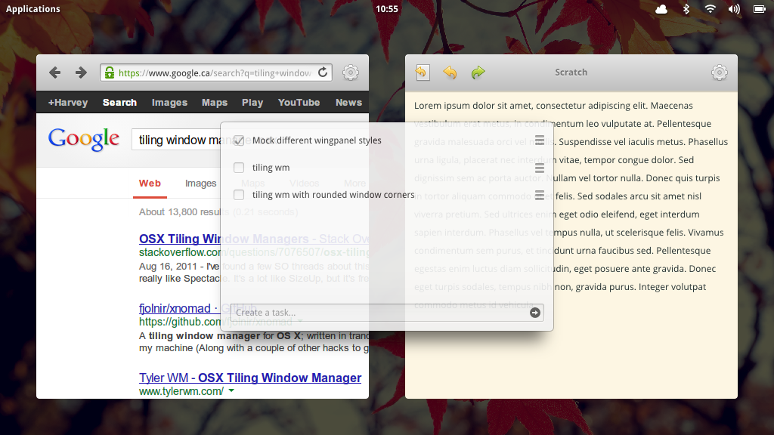The image size is (774, 435).
Task: Click the Google logo
Action: click(x=83, y=140)
